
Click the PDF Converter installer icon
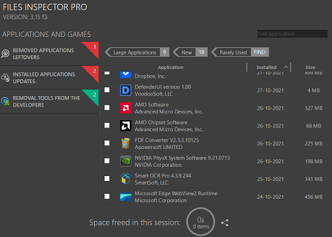coord(125,143)
